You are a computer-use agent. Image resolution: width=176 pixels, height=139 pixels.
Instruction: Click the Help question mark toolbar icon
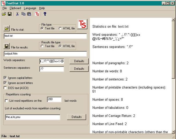point(45,14)
